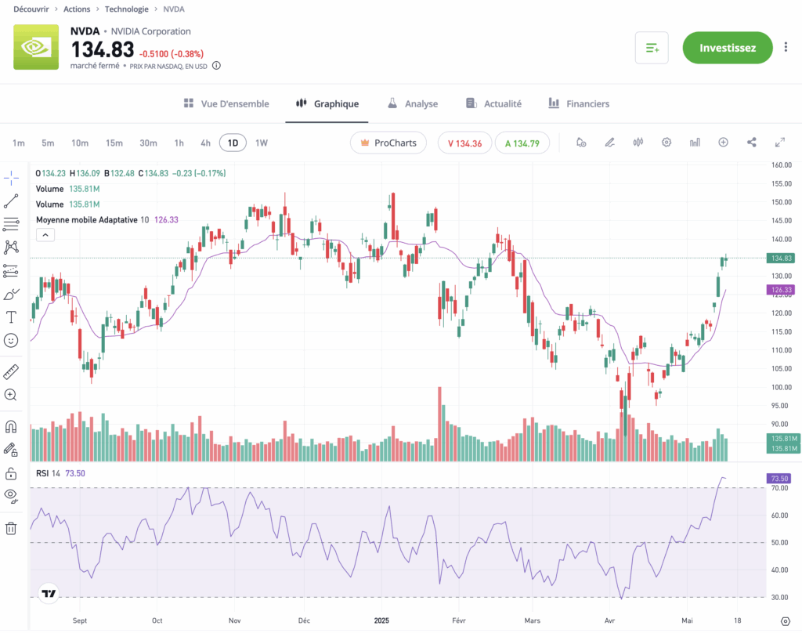
Task: Select the projection forecasting tool
Action: pos(11,271)
